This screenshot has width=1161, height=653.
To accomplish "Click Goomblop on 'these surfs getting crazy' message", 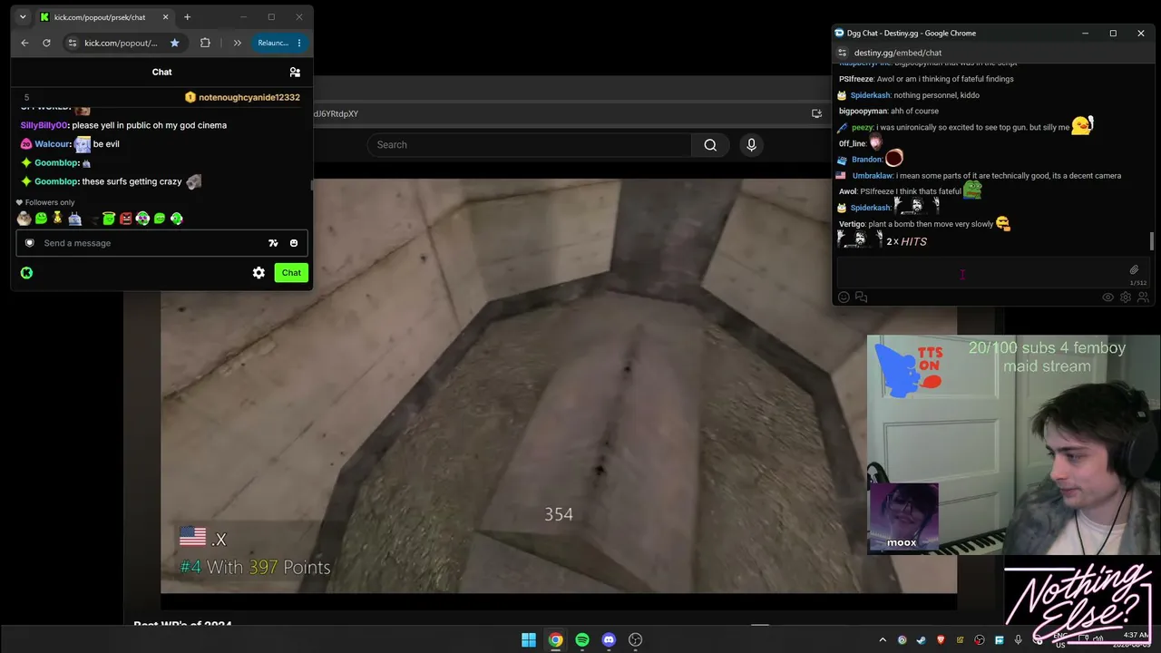I will click(x=56, y=181).
